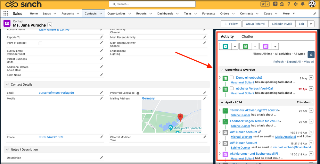
Task: Click the Edit button
Action: tap(301, 24)
